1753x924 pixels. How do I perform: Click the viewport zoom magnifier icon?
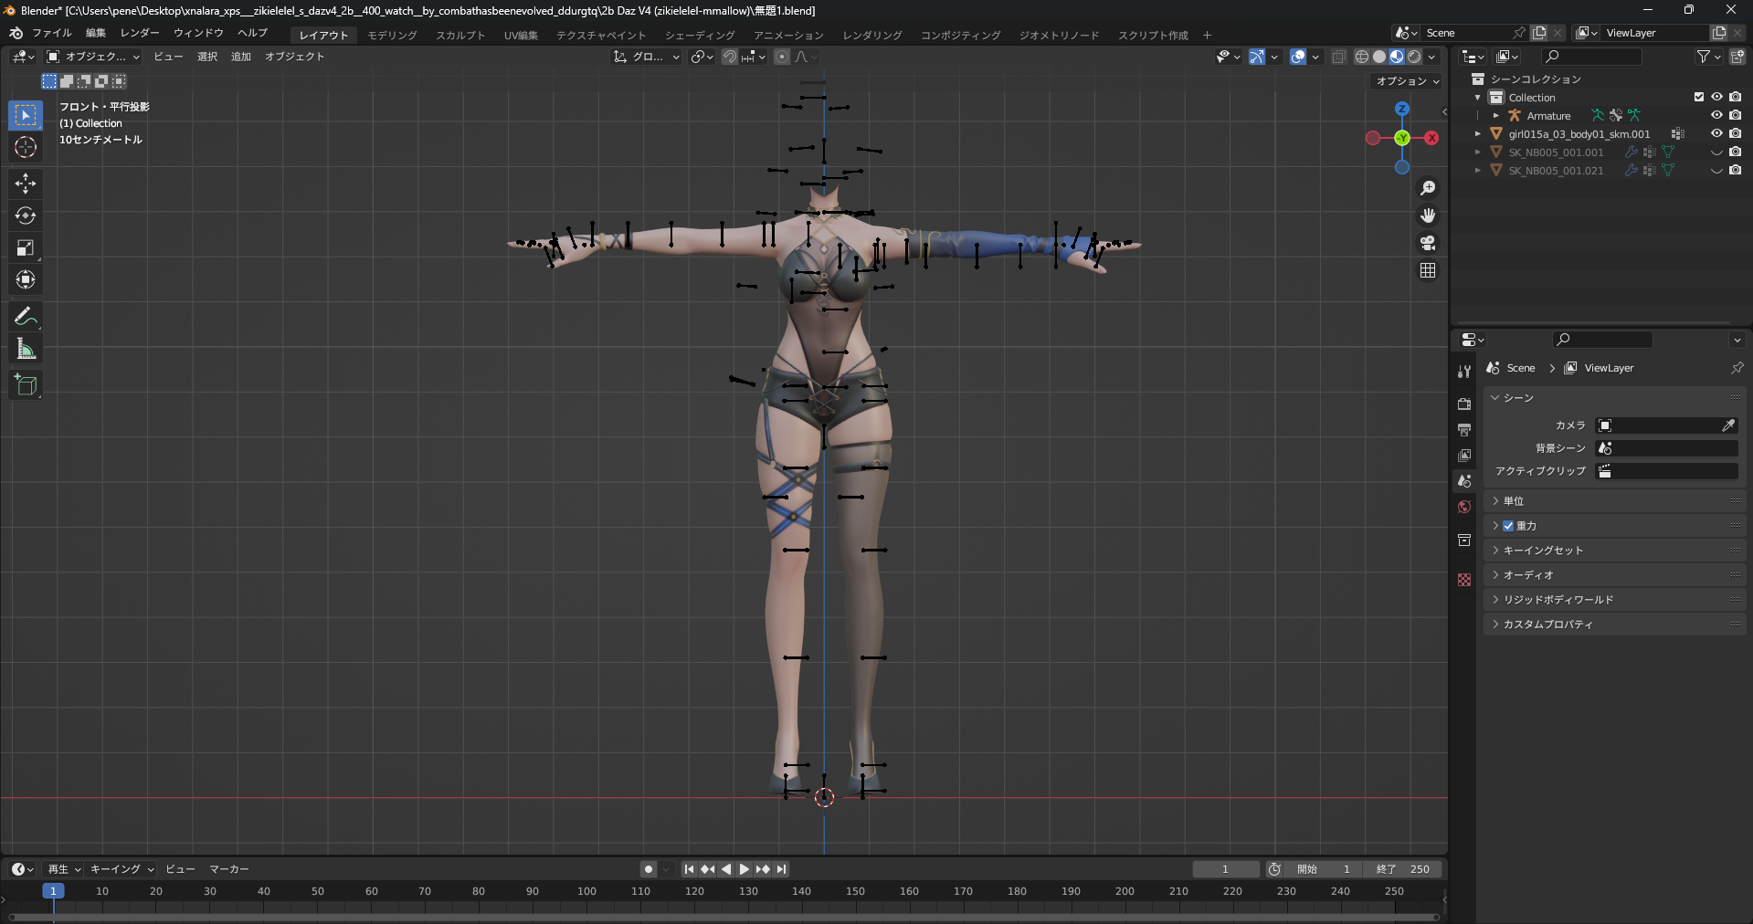[x=1428, y=188]
